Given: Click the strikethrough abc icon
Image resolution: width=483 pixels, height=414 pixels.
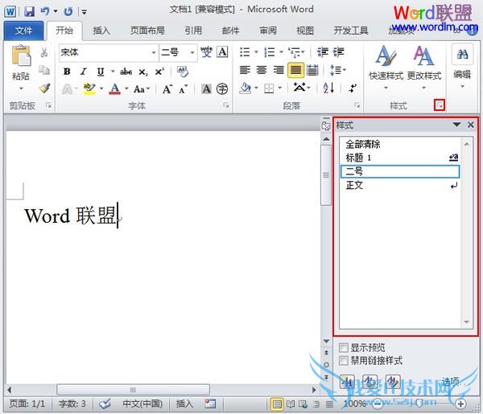Looking at the screenshot, I should (x=126, y=71).
